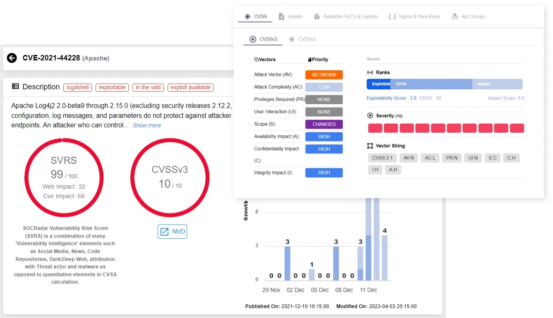The height and width of the screenshot is (318, 553).
Task: Click the CVSSv2 asterisk icon
Action: [x=291, y=39]
